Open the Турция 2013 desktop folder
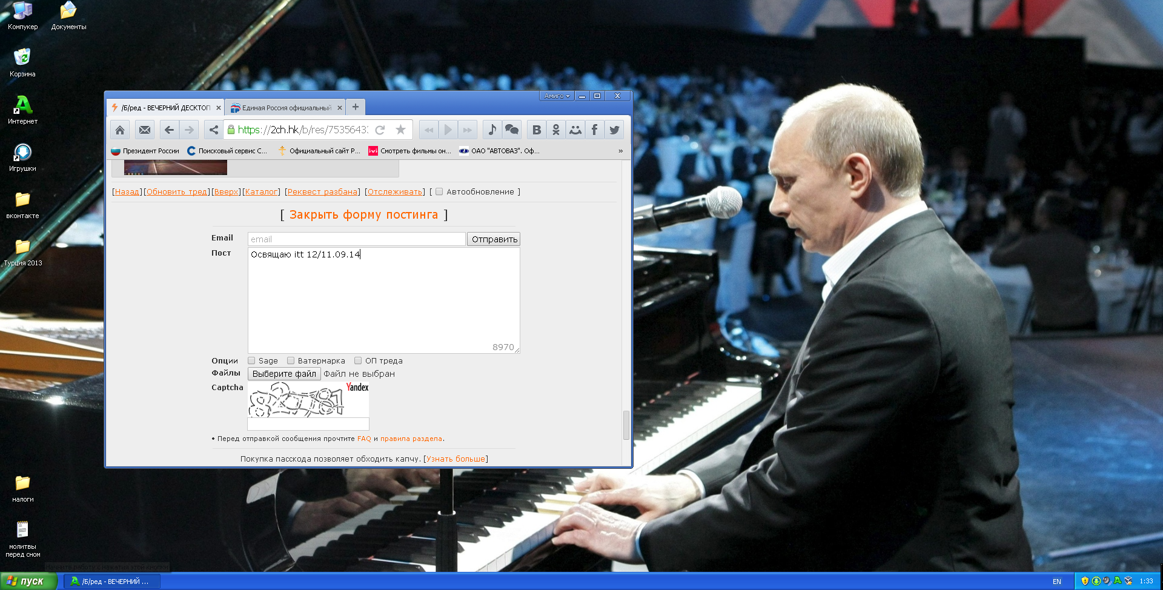This screenshot has width=1163, height=590. [22, 251]
